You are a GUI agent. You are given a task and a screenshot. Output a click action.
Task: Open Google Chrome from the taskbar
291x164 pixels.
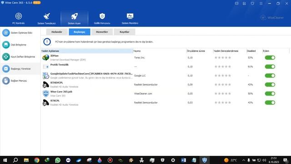tap(37, 160)
